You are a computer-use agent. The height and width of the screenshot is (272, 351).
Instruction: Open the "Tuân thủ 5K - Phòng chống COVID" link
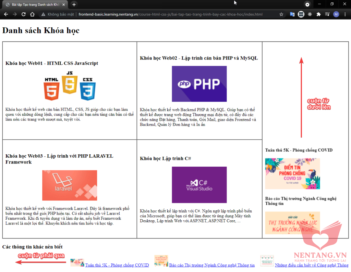(x=117, y=265)
